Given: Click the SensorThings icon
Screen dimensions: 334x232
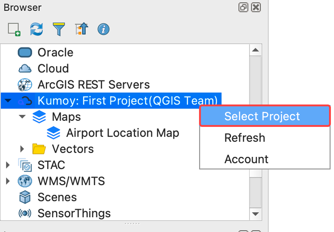Looking at the screenshot, I should 25,213.
